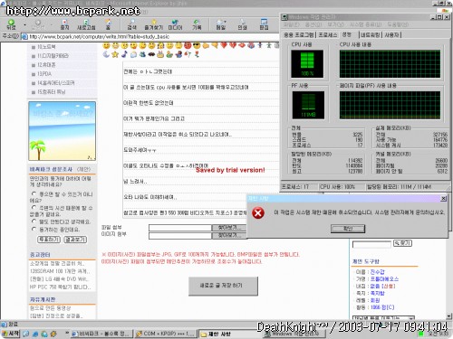Insert the broken heart emoticon
Viewport: 453px width, 339px height.
233,46
